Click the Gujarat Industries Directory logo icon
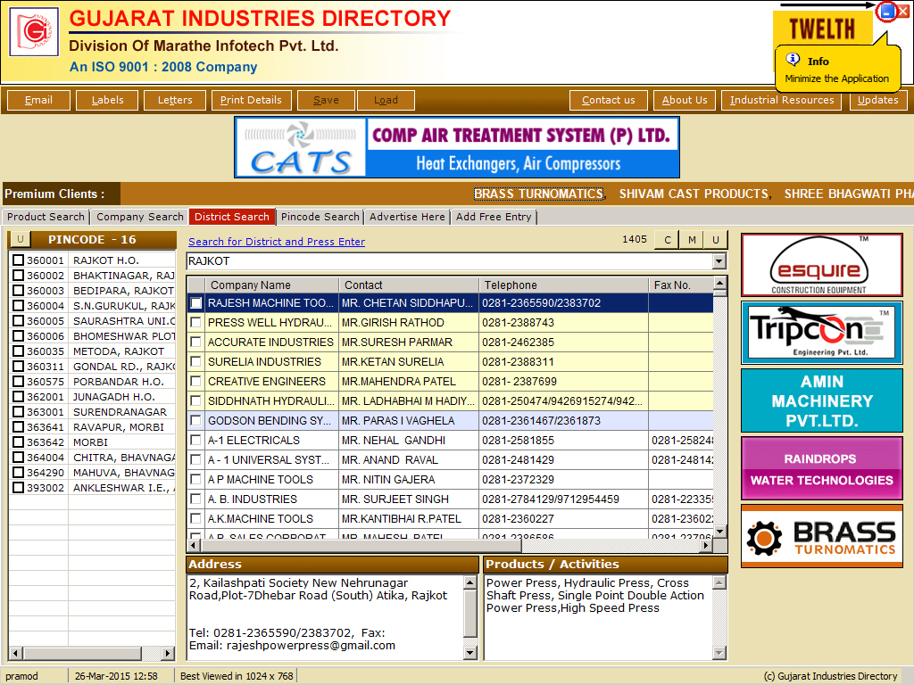This screenshot has height=685, width=914. (34, 31)
